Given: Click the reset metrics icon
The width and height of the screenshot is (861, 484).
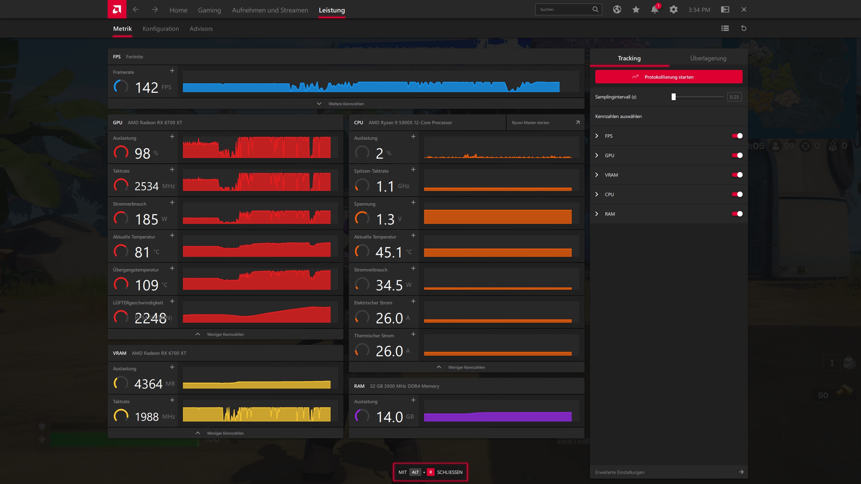Looking at the screenshot, I should pos(744,28).
